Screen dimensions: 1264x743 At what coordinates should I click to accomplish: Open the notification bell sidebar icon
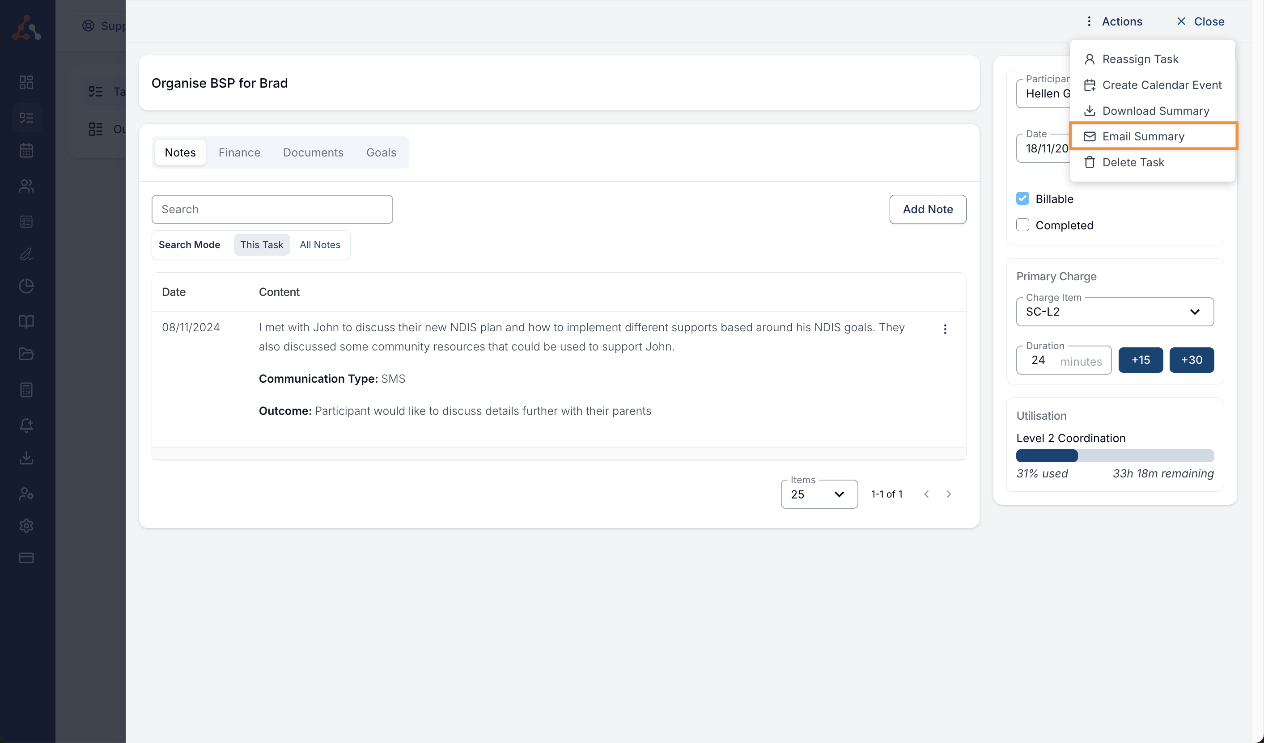pos(26,425)
